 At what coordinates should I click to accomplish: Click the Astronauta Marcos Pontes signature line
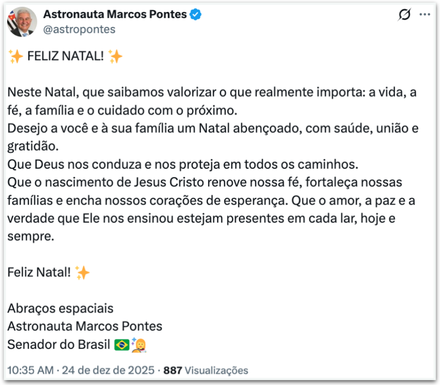pos(85,326)
